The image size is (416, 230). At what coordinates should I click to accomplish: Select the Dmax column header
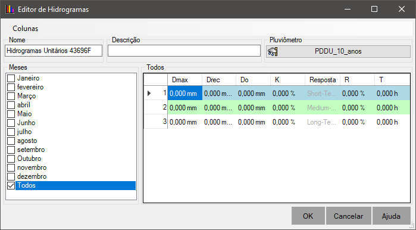184,80
